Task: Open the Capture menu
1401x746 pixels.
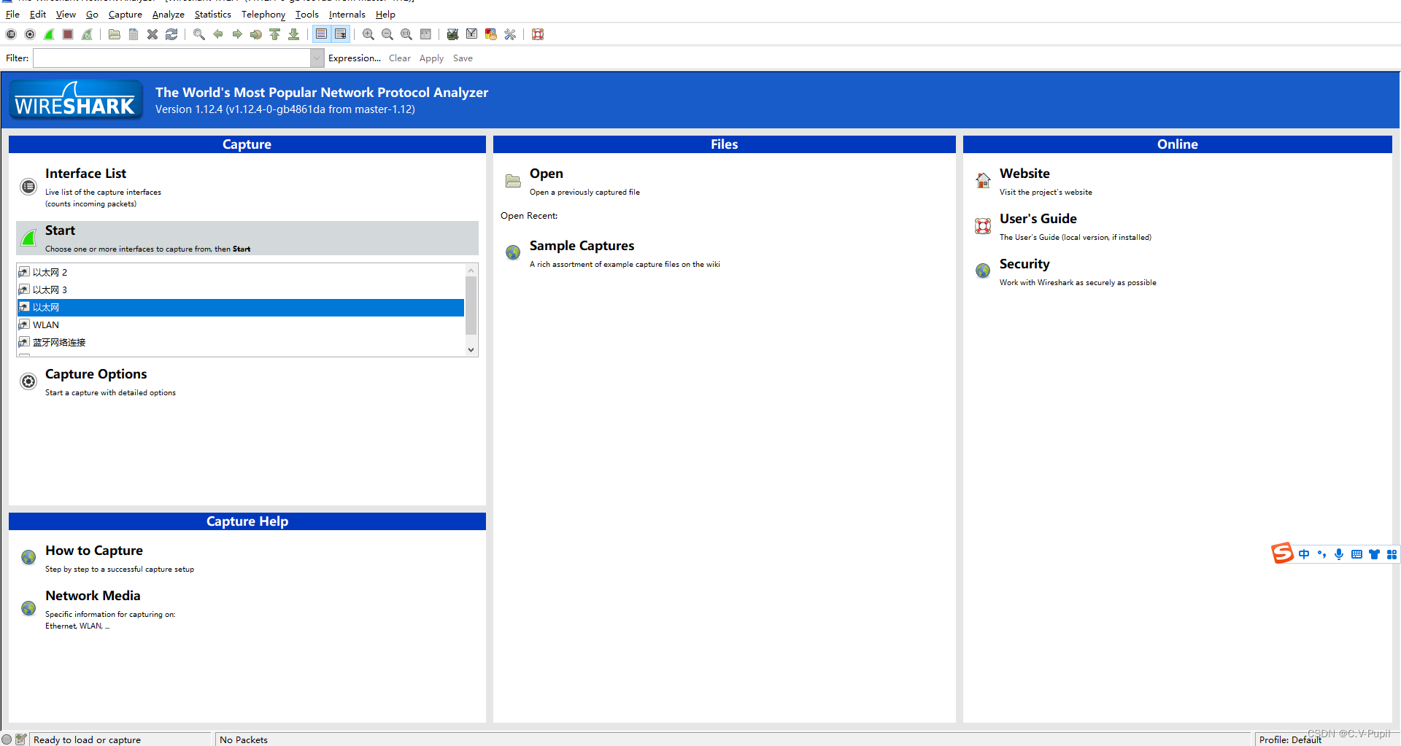Action: pyautogui.click(x=126, y=15)
